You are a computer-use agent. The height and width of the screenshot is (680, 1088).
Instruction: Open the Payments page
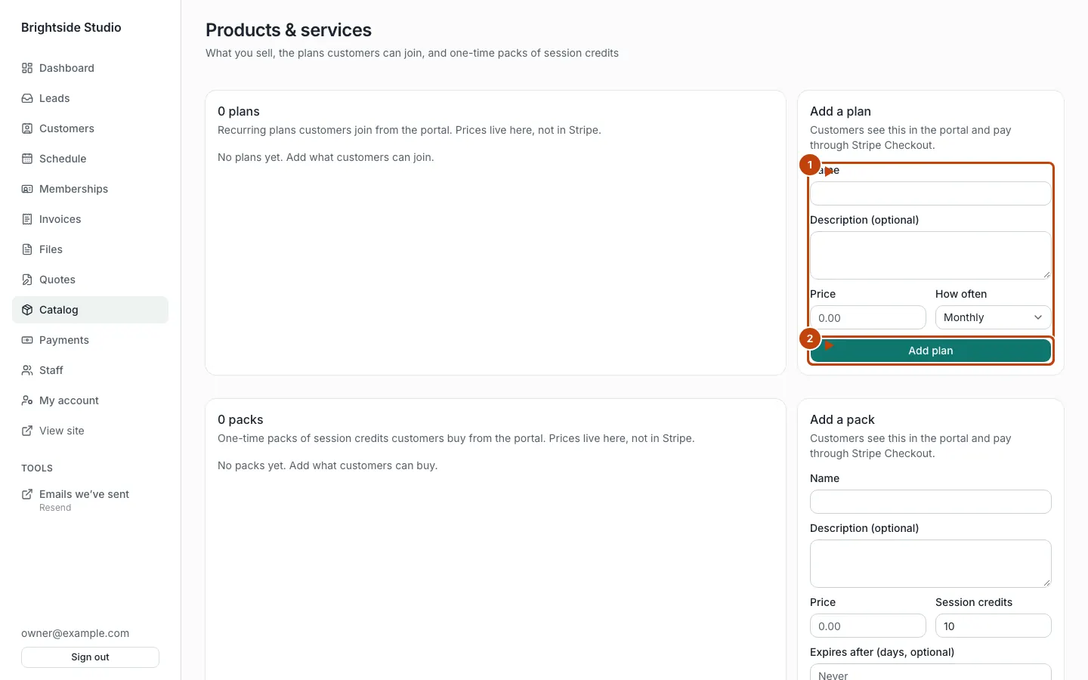91,340
